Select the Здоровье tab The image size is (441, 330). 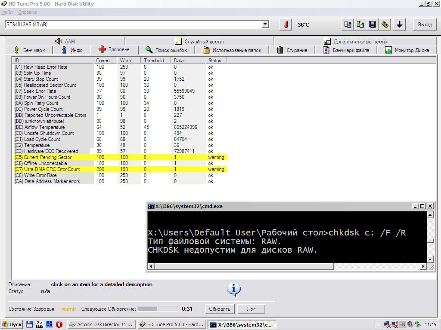tap(114, 49)
